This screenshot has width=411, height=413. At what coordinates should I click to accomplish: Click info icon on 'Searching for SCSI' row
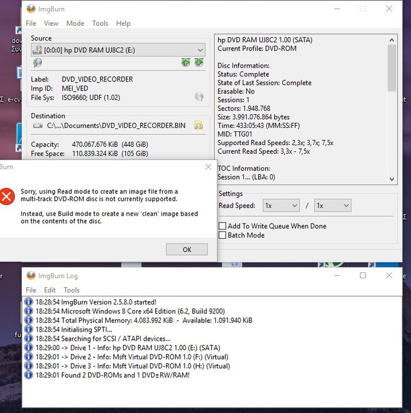[x=29, y=338]
